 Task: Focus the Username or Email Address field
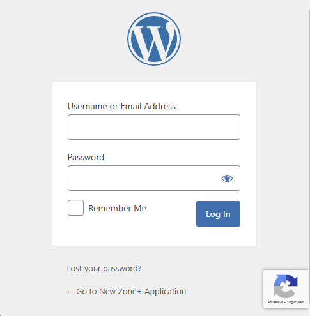[154, 127]
